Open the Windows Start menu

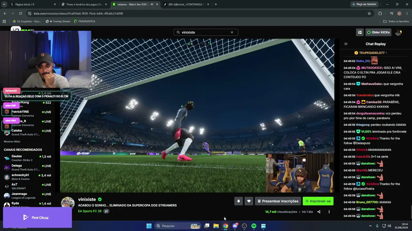tap(149, 226)
